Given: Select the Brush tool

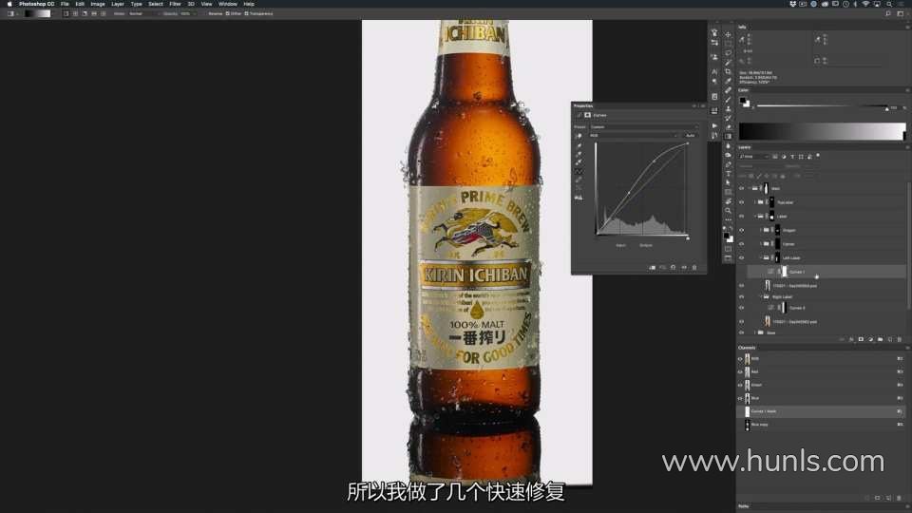Looking at the screenshot, I should click(x=728, y=99).
